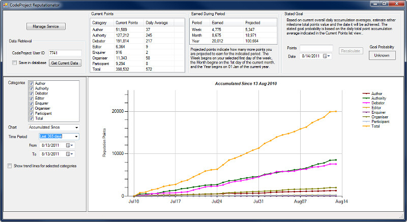Click the Jul24 x-axis label

(217, 201)
